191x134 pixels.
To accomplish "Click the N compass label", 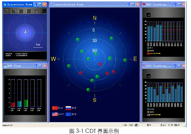I will point(95,18).
